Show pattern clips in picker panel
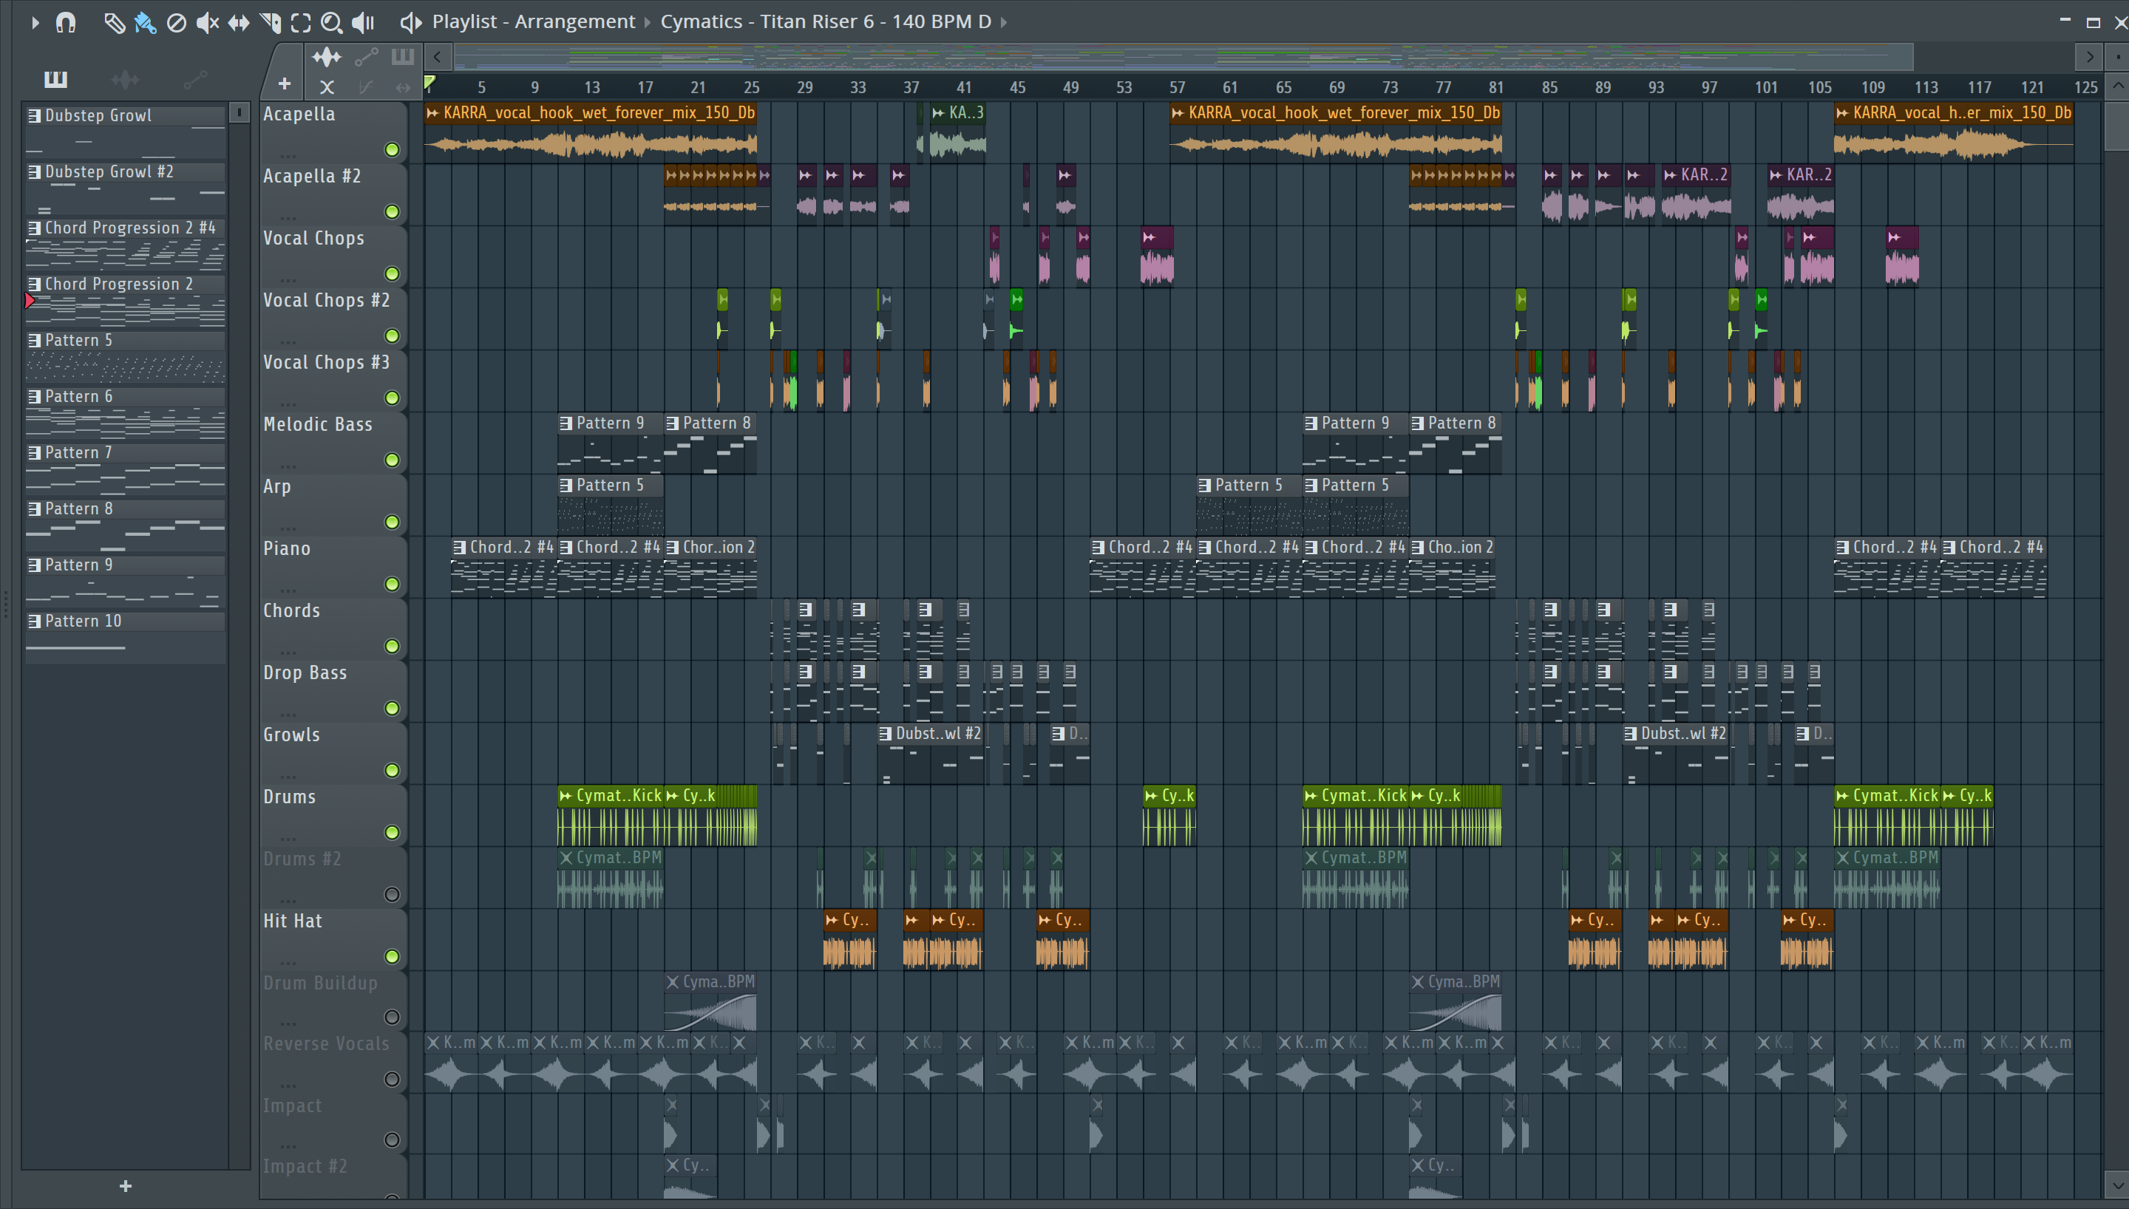This screenshot has width=2129, height=1209. [55, 80]
